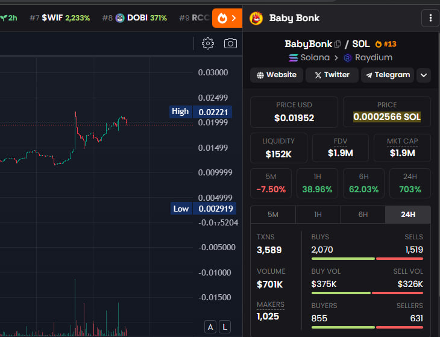440x337 pixels.
Task: Click the DOBI token avatar in ticker
Action: point(120,18)
